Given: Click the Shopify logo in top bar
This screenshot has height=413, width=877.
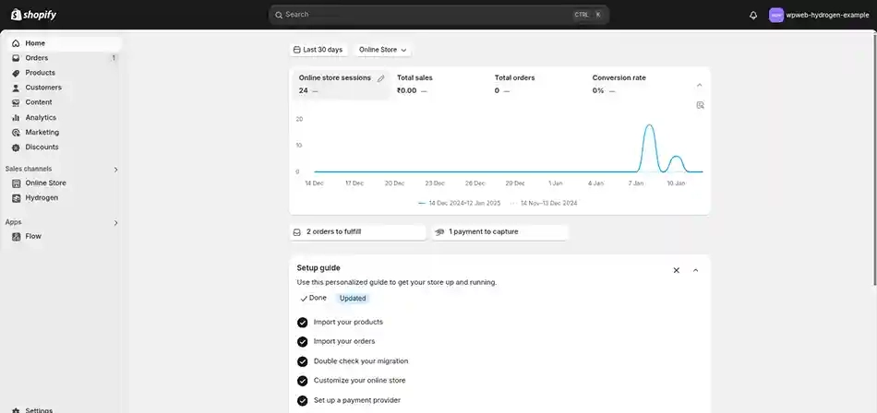Looking at the screenshot, I should pyautogui.click(x=33, y=15).
